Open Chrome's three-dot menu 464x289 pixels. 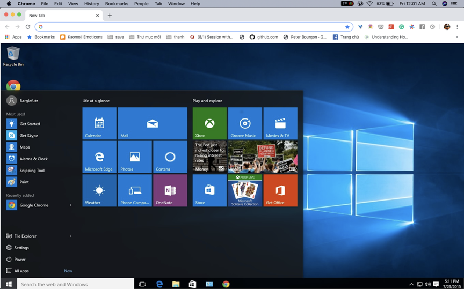pos(457,27)
